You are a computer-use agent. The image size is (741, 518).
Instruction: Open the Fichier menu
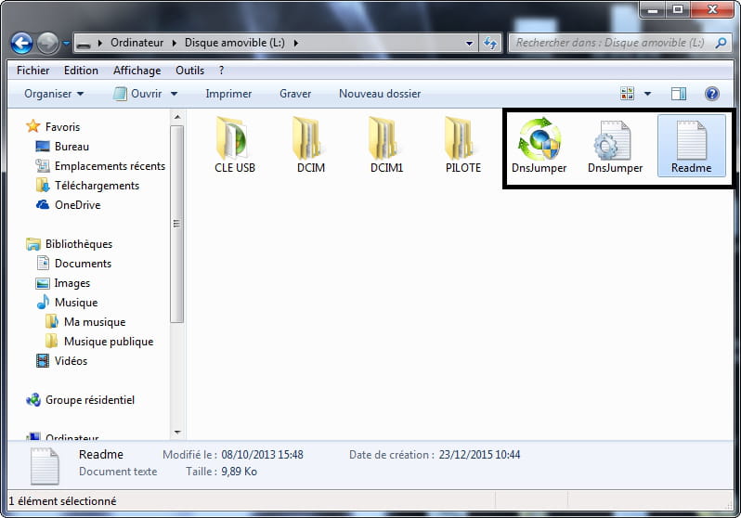(33, 71)
